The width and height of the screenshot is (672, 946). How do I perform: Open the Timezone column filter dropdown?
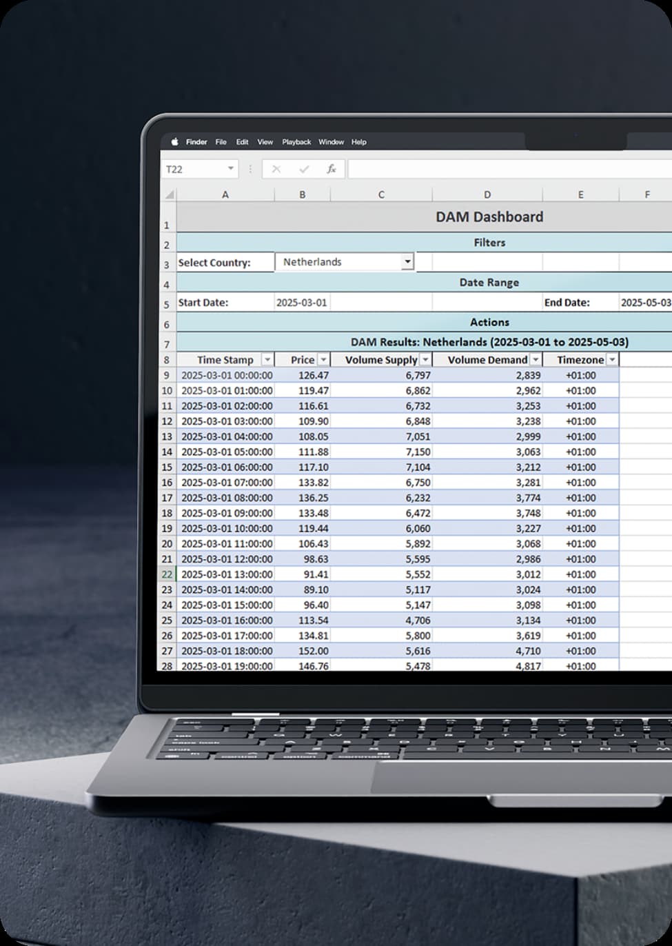[612, 359]
